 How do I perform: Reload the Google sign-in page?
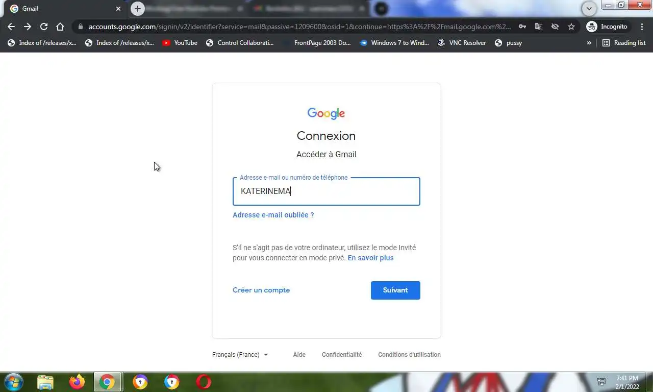[x=44, y=27]
